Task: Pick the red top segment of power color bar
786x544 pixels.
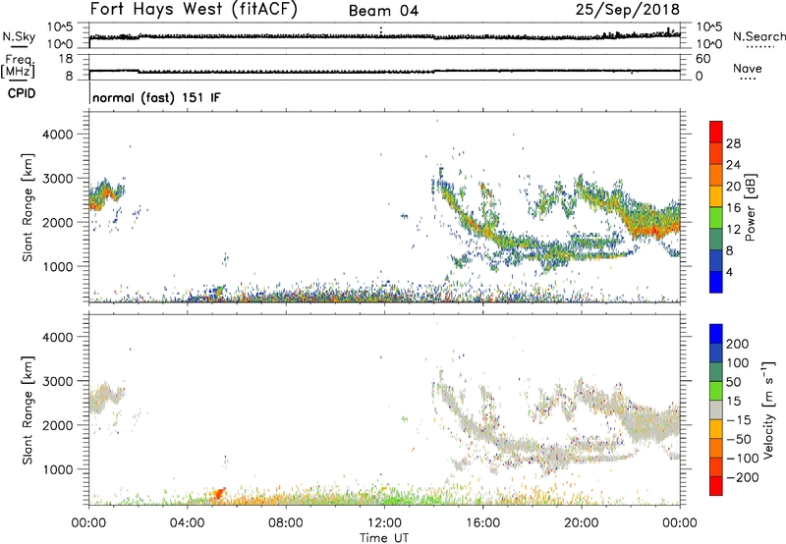Action: tap(716, 132)
